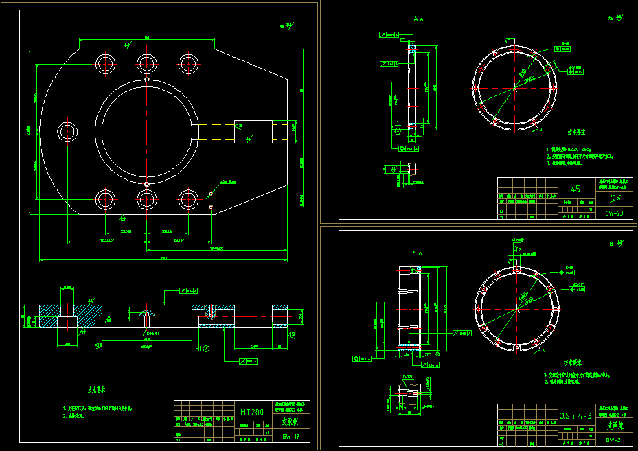Click 技术要求 heading in GW-23 sheet
The height and width of the screenshot is (451, 638).
577,132
